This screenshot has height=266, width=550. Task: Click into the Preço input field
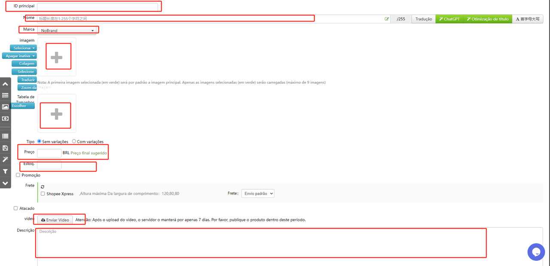point(49,153)
